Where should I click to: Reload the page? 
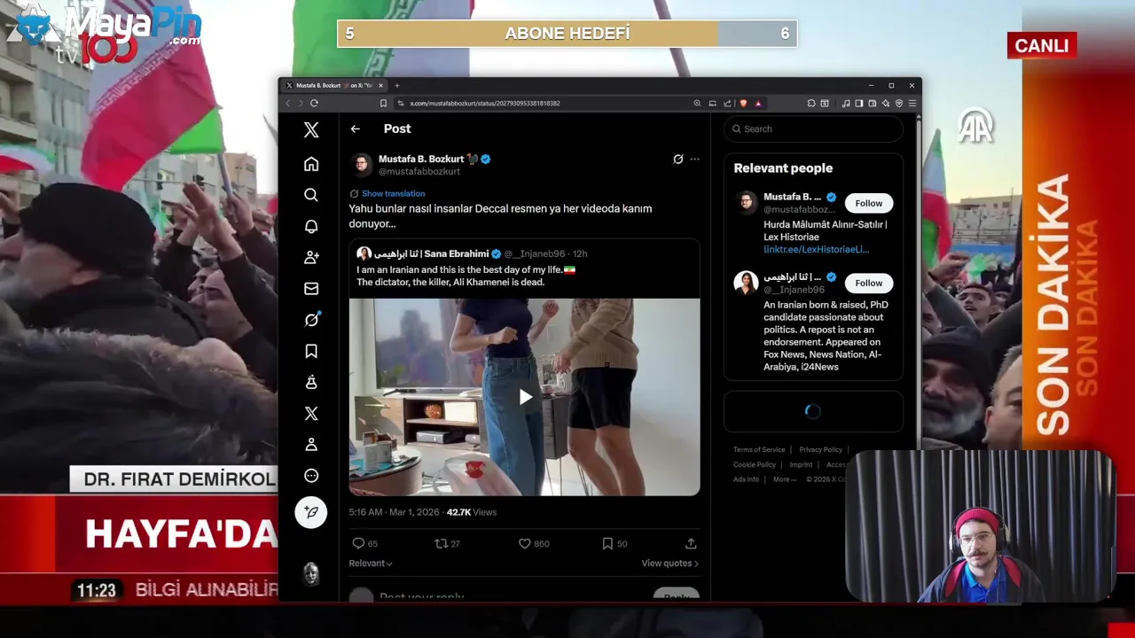(x=314, y=103)
